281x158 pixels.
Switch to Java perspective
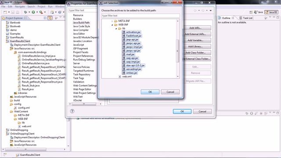coord(258,12)
